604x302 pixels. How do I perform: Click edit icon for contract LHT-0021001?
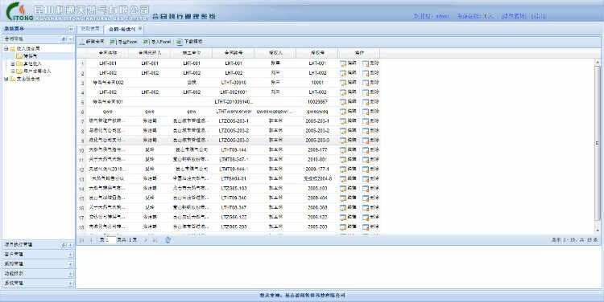pos(343,92)
